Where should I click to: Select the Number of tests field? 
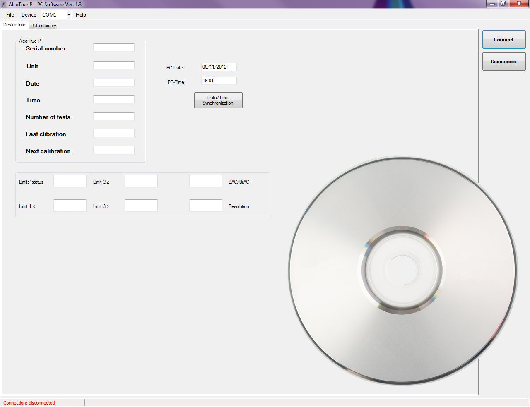(114, 116)
